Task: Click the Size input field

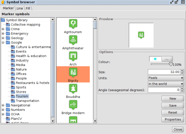Action: (x=164, y=72)
